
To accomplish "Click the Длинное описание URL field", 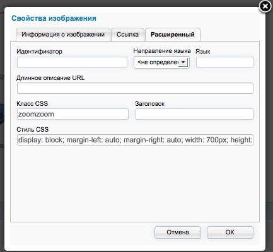I will click(135, 88).
